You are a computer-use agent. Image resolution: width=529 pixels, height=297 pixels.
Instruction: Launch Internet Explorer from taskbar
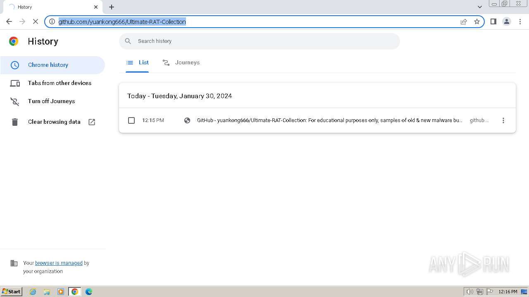coord(33,292)
